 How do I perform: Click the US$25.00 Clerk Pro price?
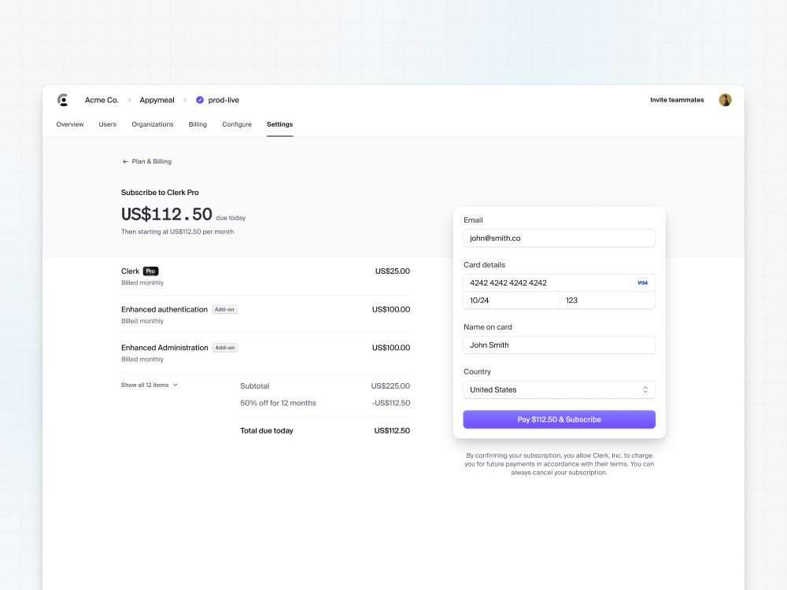pos(393,271)
